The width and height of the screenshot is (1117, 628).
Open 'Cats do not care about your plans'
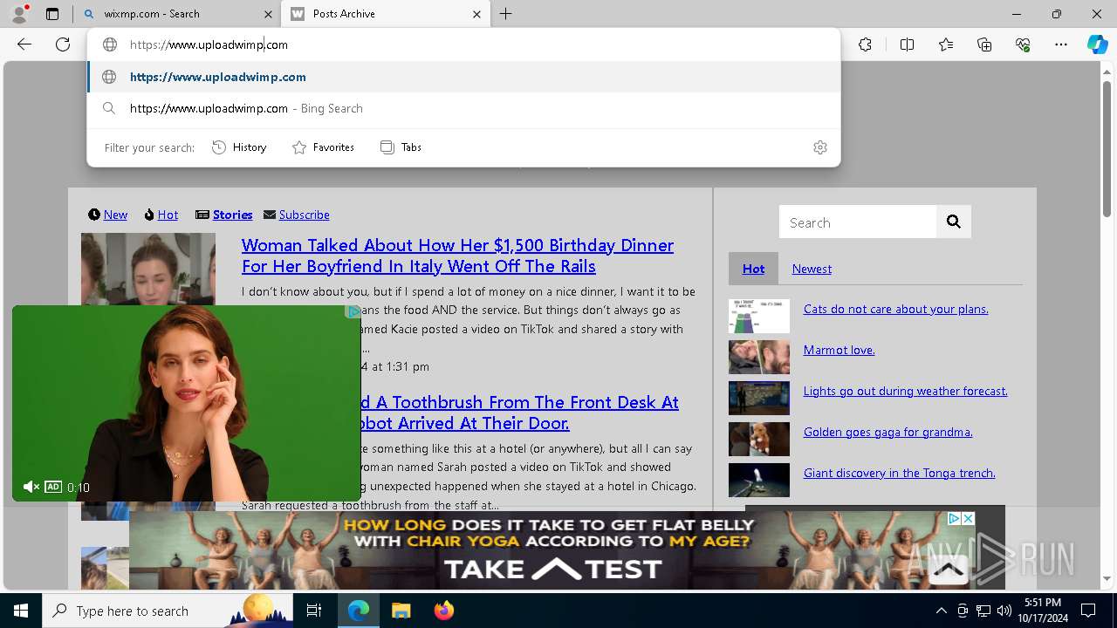(x=895, y=309)
